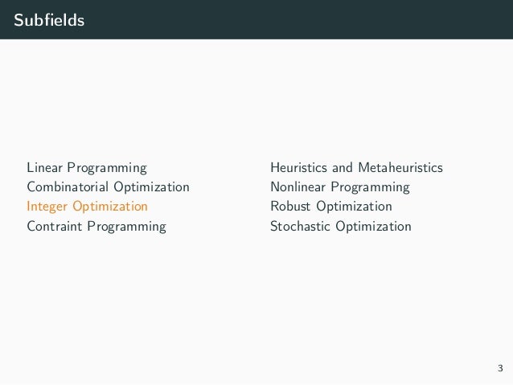Select the Linear Programming text
Viewport: 513px width, 385px height.
point(87,168)
